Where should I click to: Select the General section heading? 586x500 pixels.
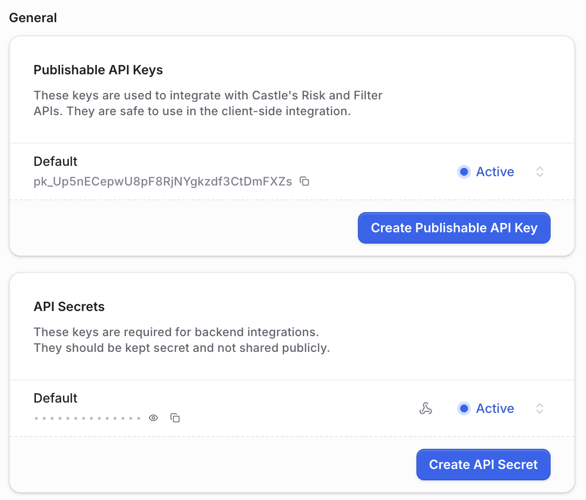tap(32, 18)
